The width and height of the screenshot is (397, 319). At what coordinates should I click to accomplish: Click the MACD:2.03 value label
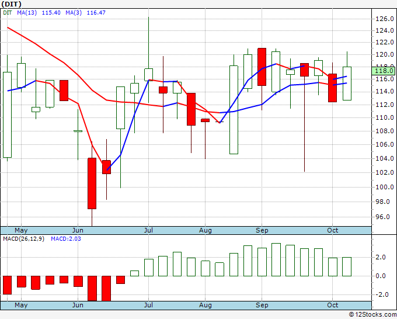coord(66,239)
